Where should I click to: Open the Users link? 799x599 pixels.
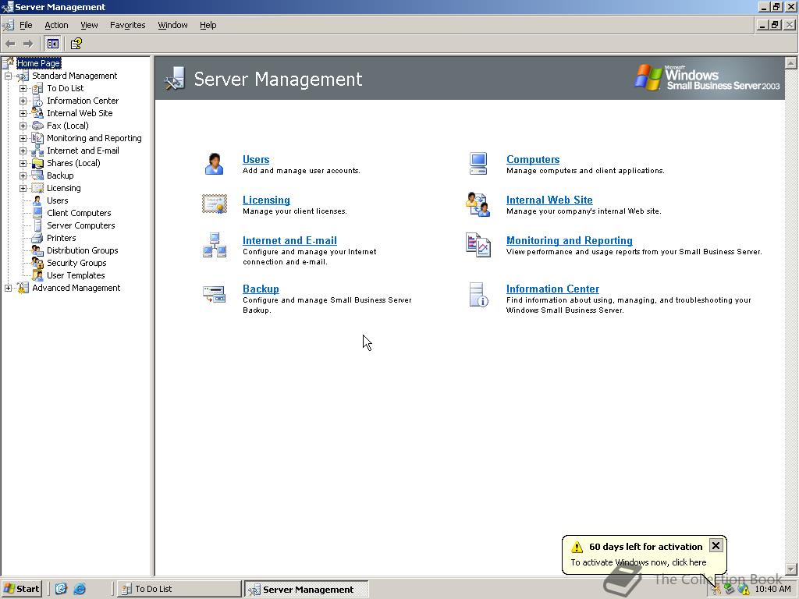(256, 159)
